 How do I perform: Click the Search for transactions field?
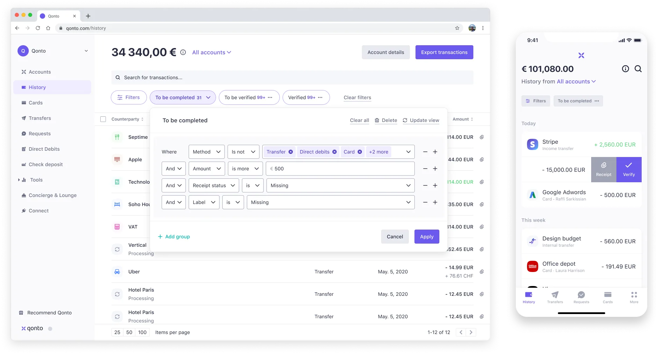(292, 77)
